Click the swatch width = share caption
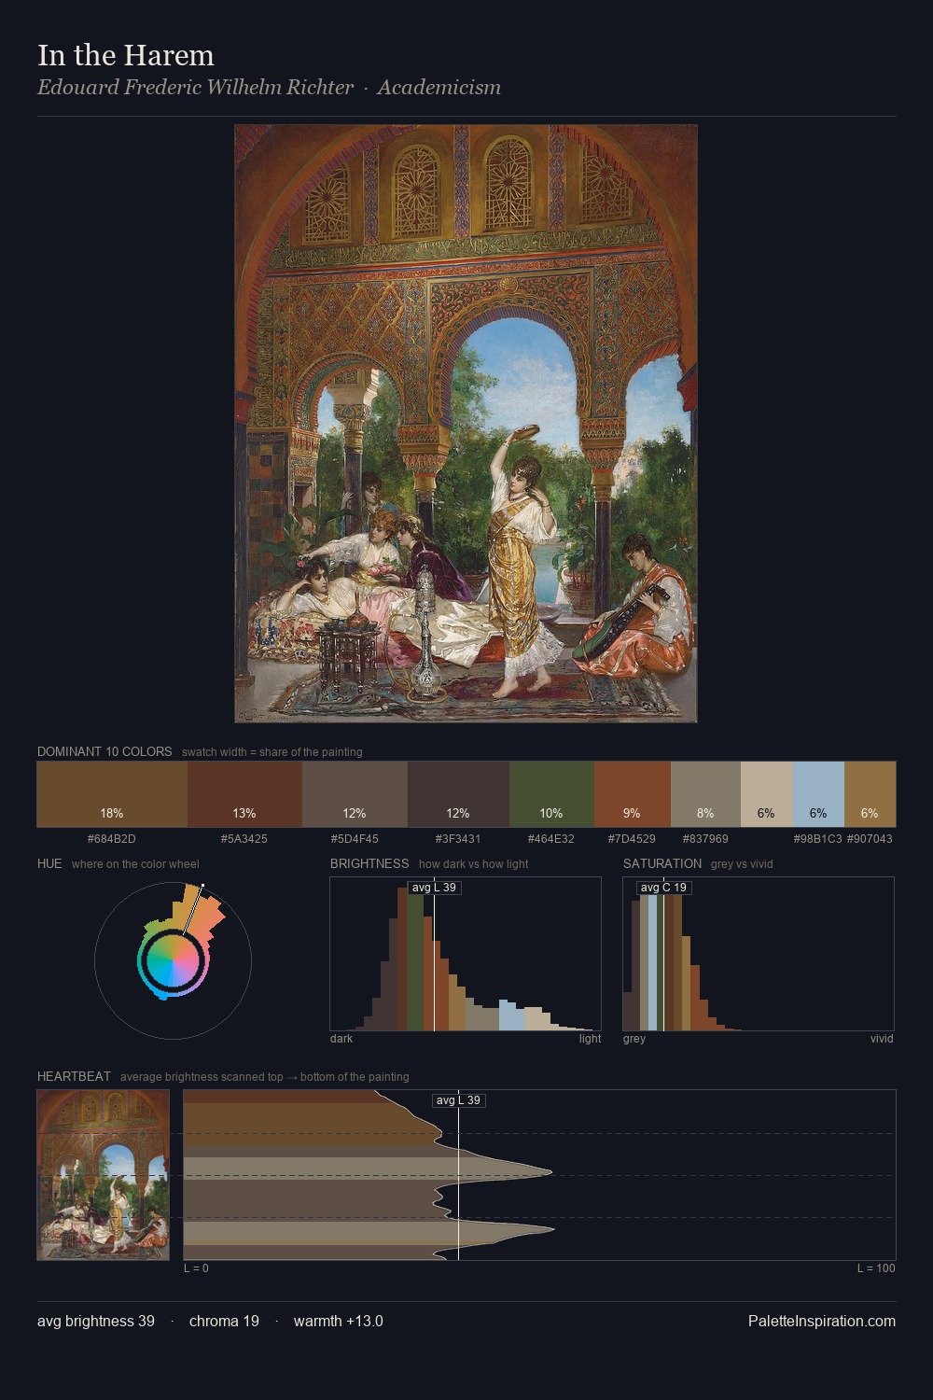 click(272, 751)
